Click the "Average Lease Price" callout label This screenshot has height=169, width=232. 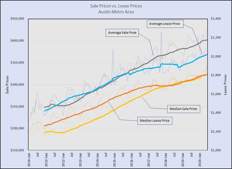[165, 24]
